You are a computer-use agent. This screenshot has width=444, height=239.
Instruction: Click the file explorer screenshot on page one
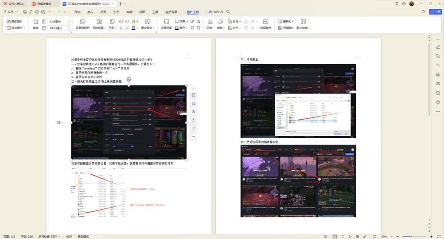coord(129,193)
